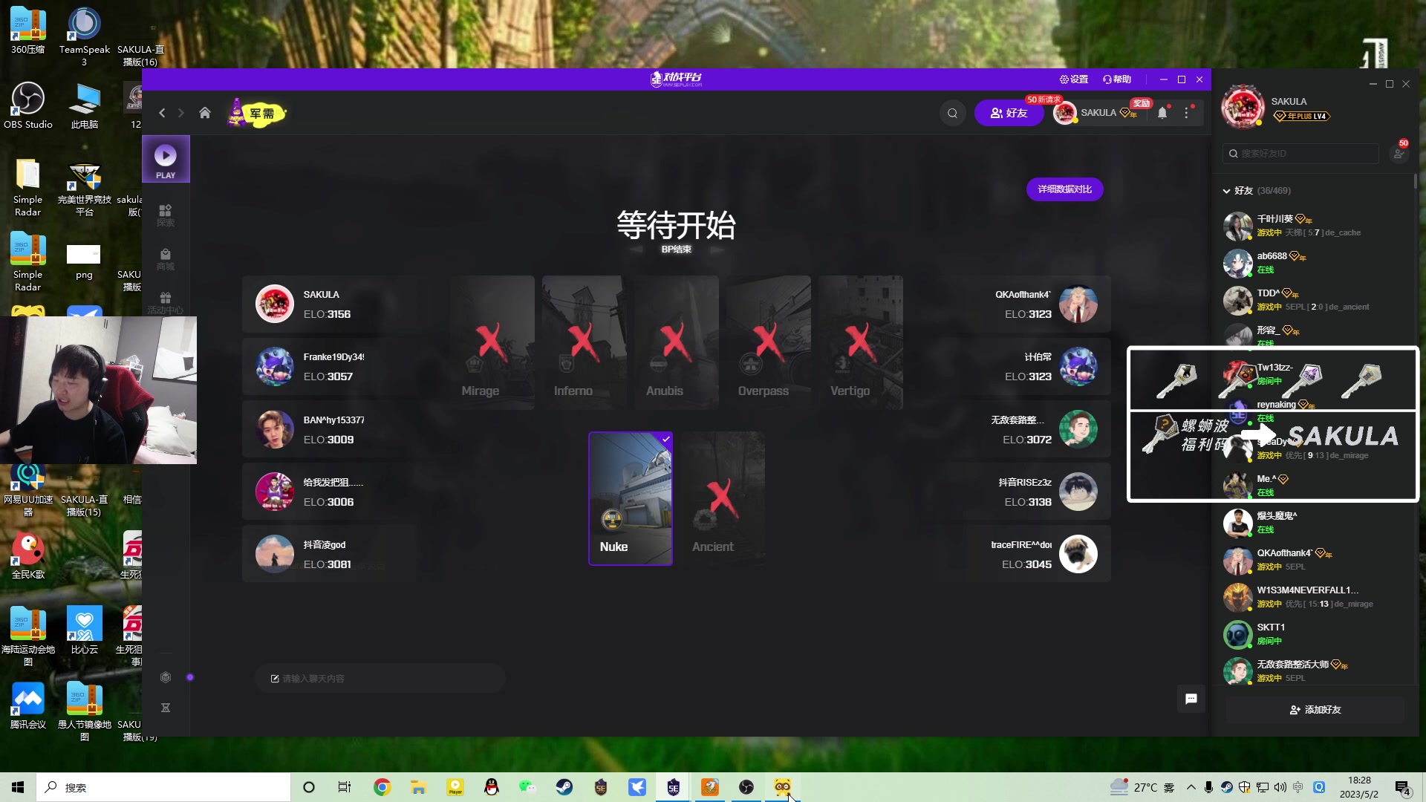Open the 设置 settings menu

click(x=1074, y=79)
